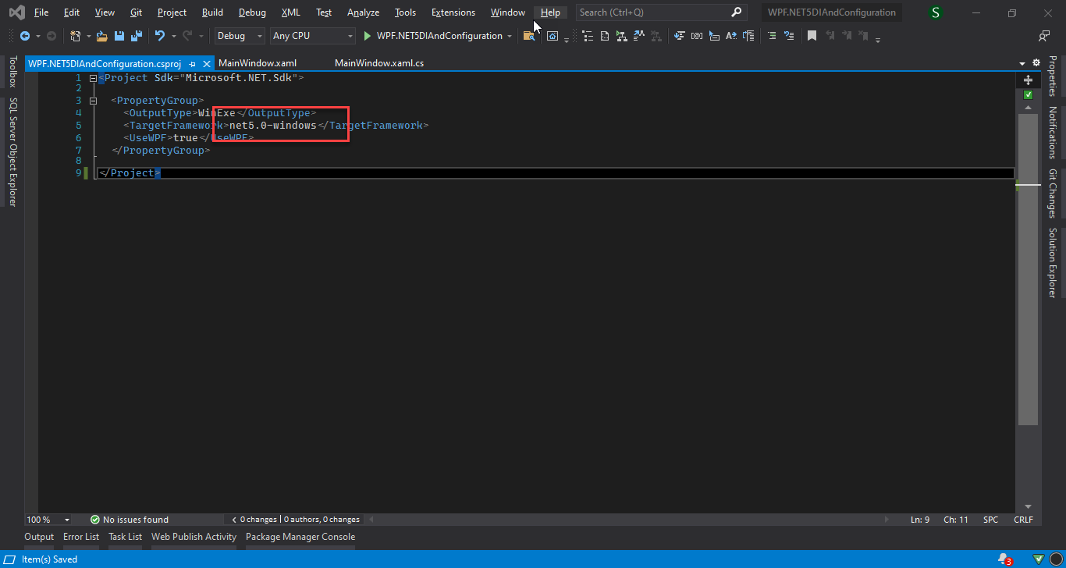Open the Package Manager Console panel
Viewport: 1066px width, 568px height.
[300, 537]
